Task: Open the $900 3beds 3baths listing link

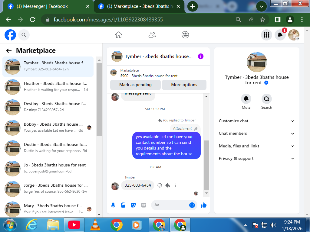Action: tap(149, 76)
